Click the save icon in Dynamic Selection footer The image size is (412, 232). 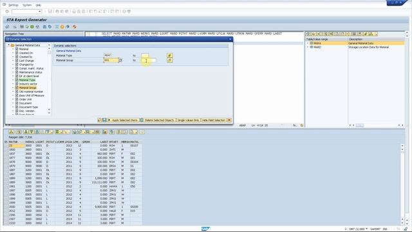tap(104, 120)
